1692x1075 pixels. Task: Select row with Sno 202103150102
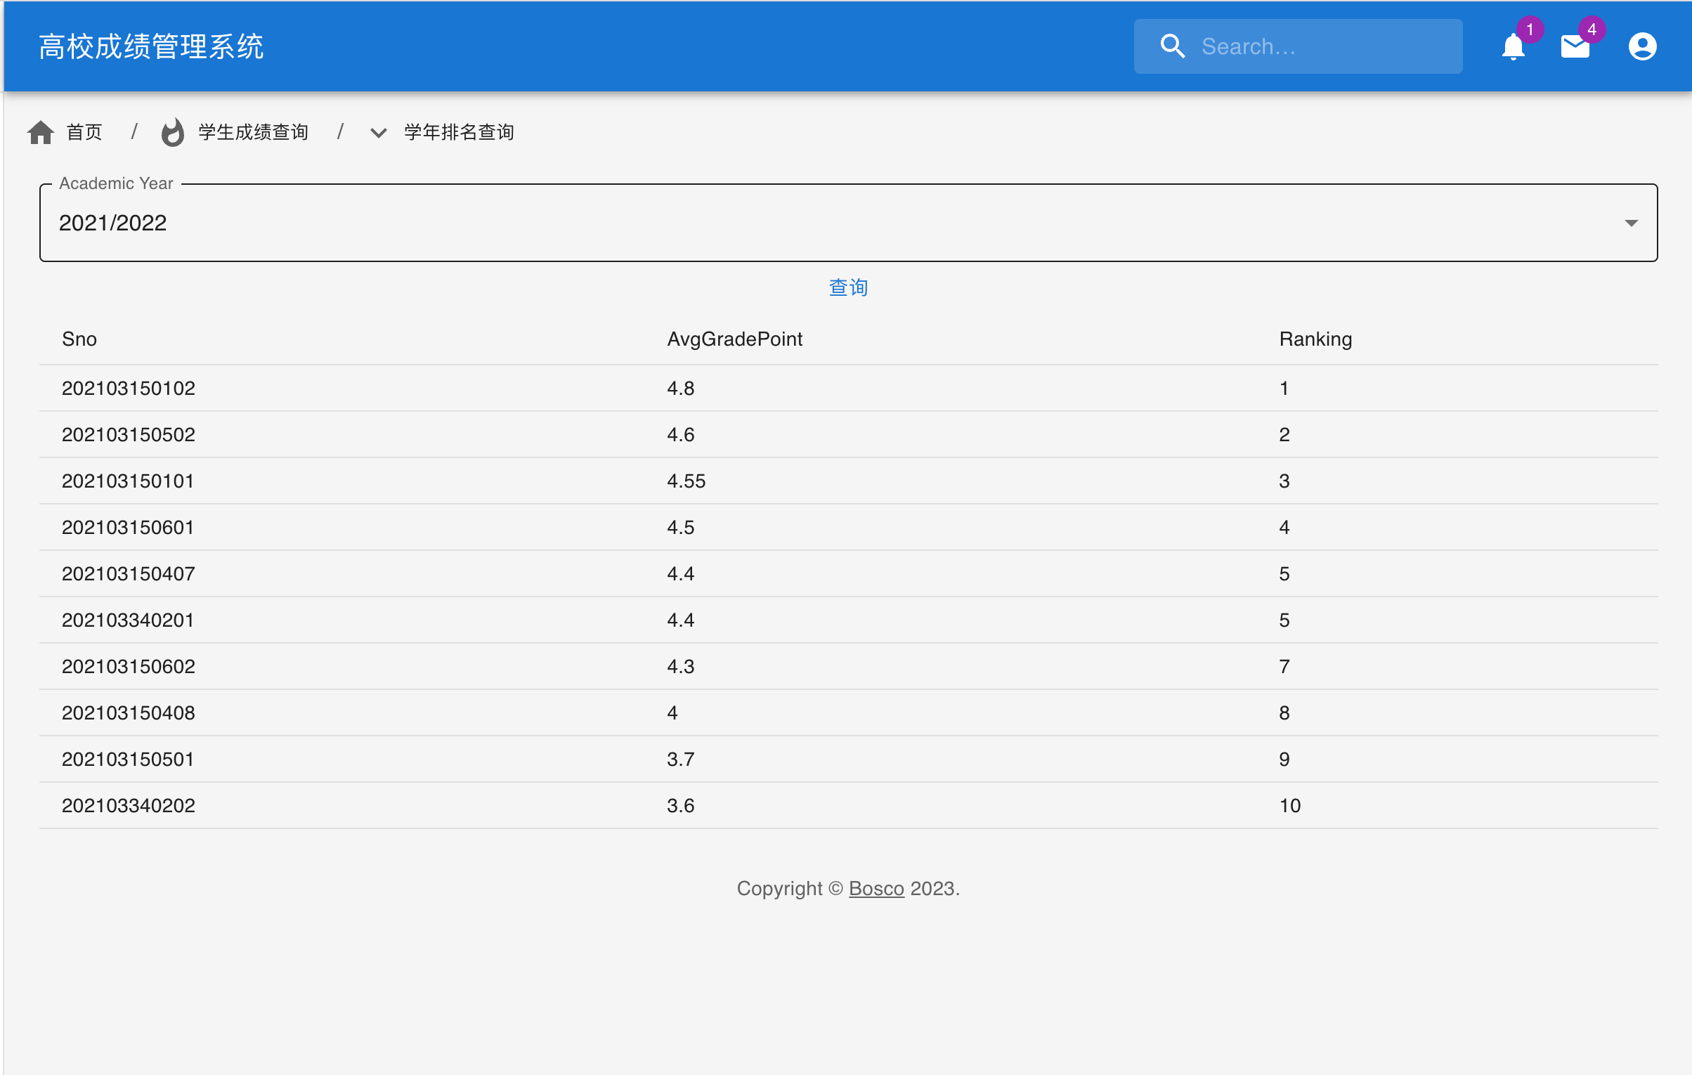tap(129, 389)
